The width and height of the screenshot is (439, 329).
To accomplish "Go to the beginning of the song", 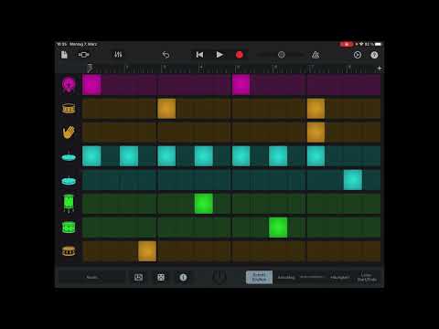I will (x=199, y=55).
